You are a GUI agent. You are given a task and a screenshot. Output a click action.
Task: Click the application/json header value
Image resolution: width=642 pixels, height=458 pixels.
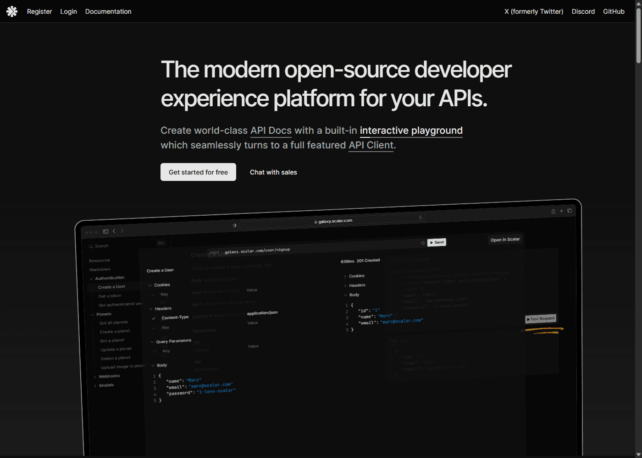(262, 313)
